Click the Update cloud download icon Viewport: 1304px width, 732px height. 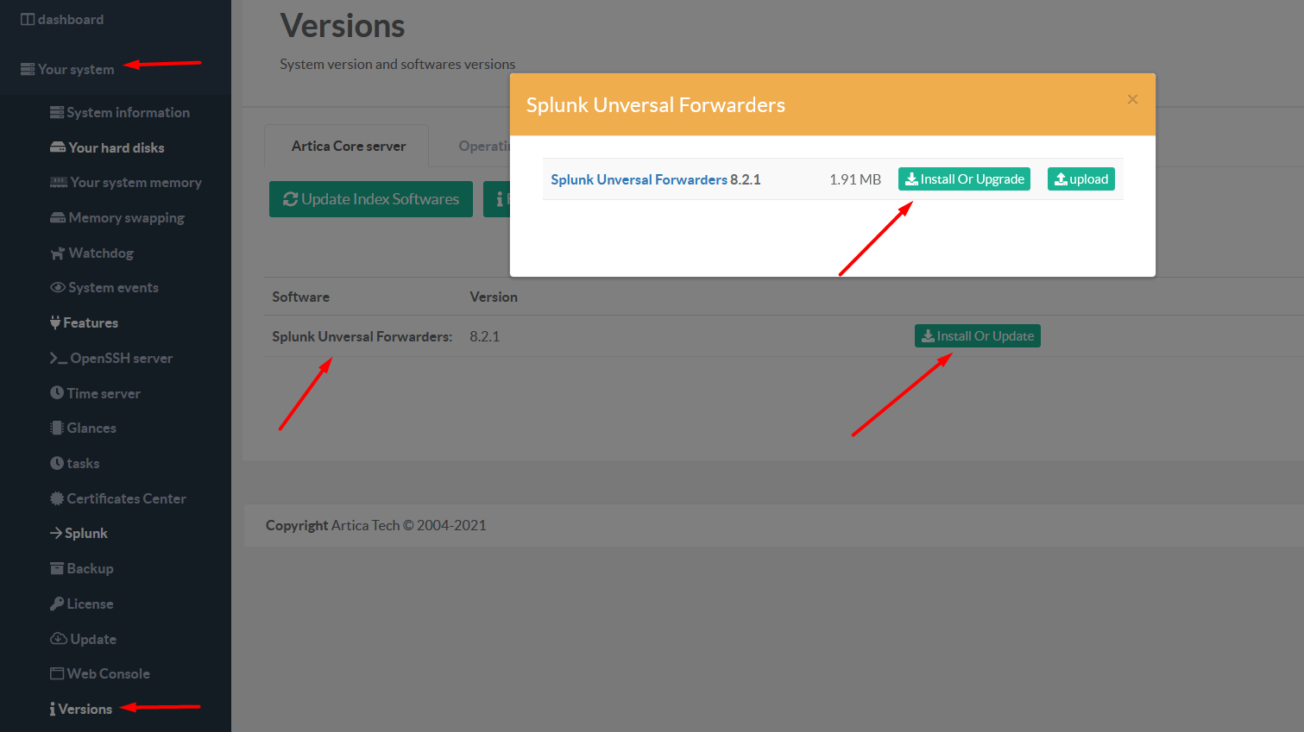tap(59, 639)
